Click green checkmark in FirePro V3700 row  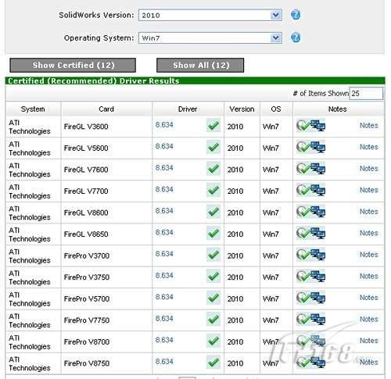pyautogui.click(x=213, y=255)
